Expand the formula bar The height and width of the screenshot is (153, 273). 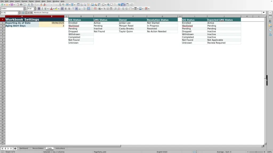click(x=264, y=12)
